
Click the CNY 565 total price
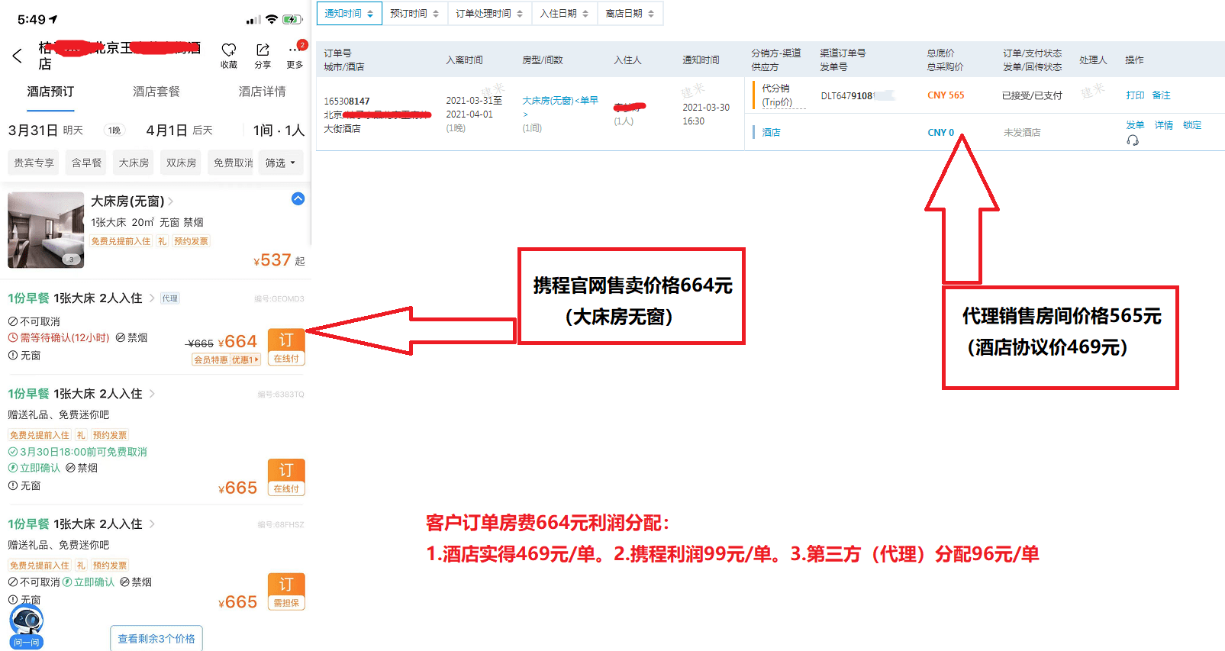coord(946,95)
